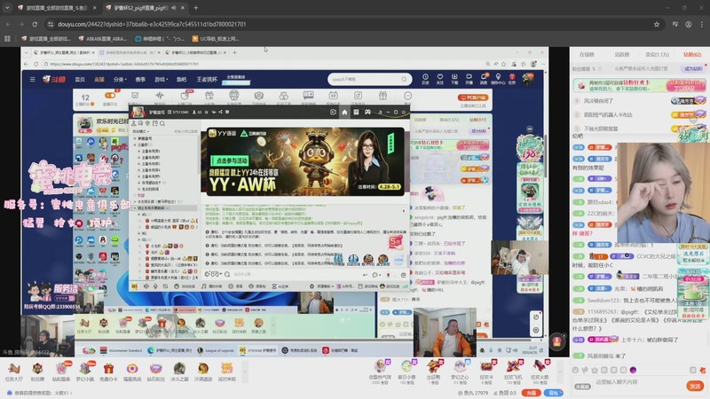Open the UC导航 bookmark
The height and width of the screenshot is (399, 710).
click(x=216, y=39)
